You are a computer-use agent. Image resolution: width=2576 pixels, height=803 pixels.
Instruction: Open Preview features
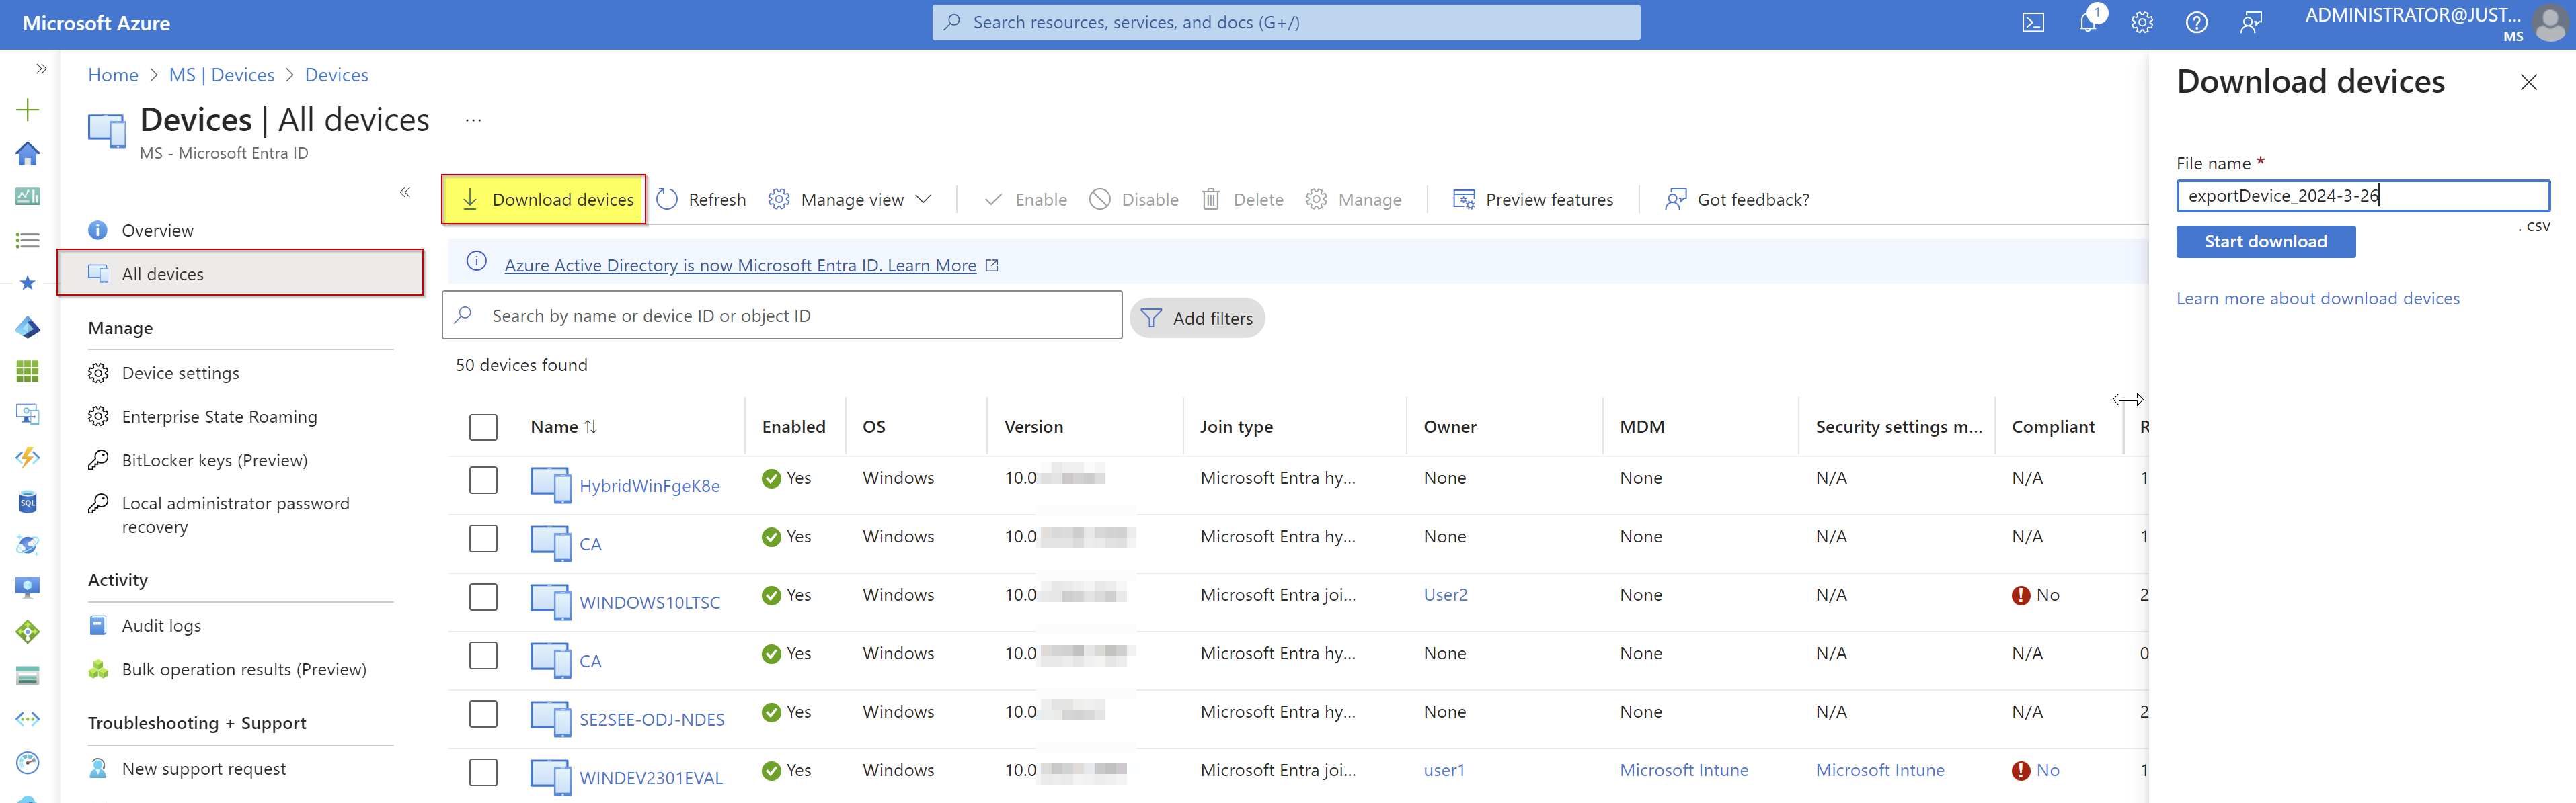click(x=1533, y=199)
